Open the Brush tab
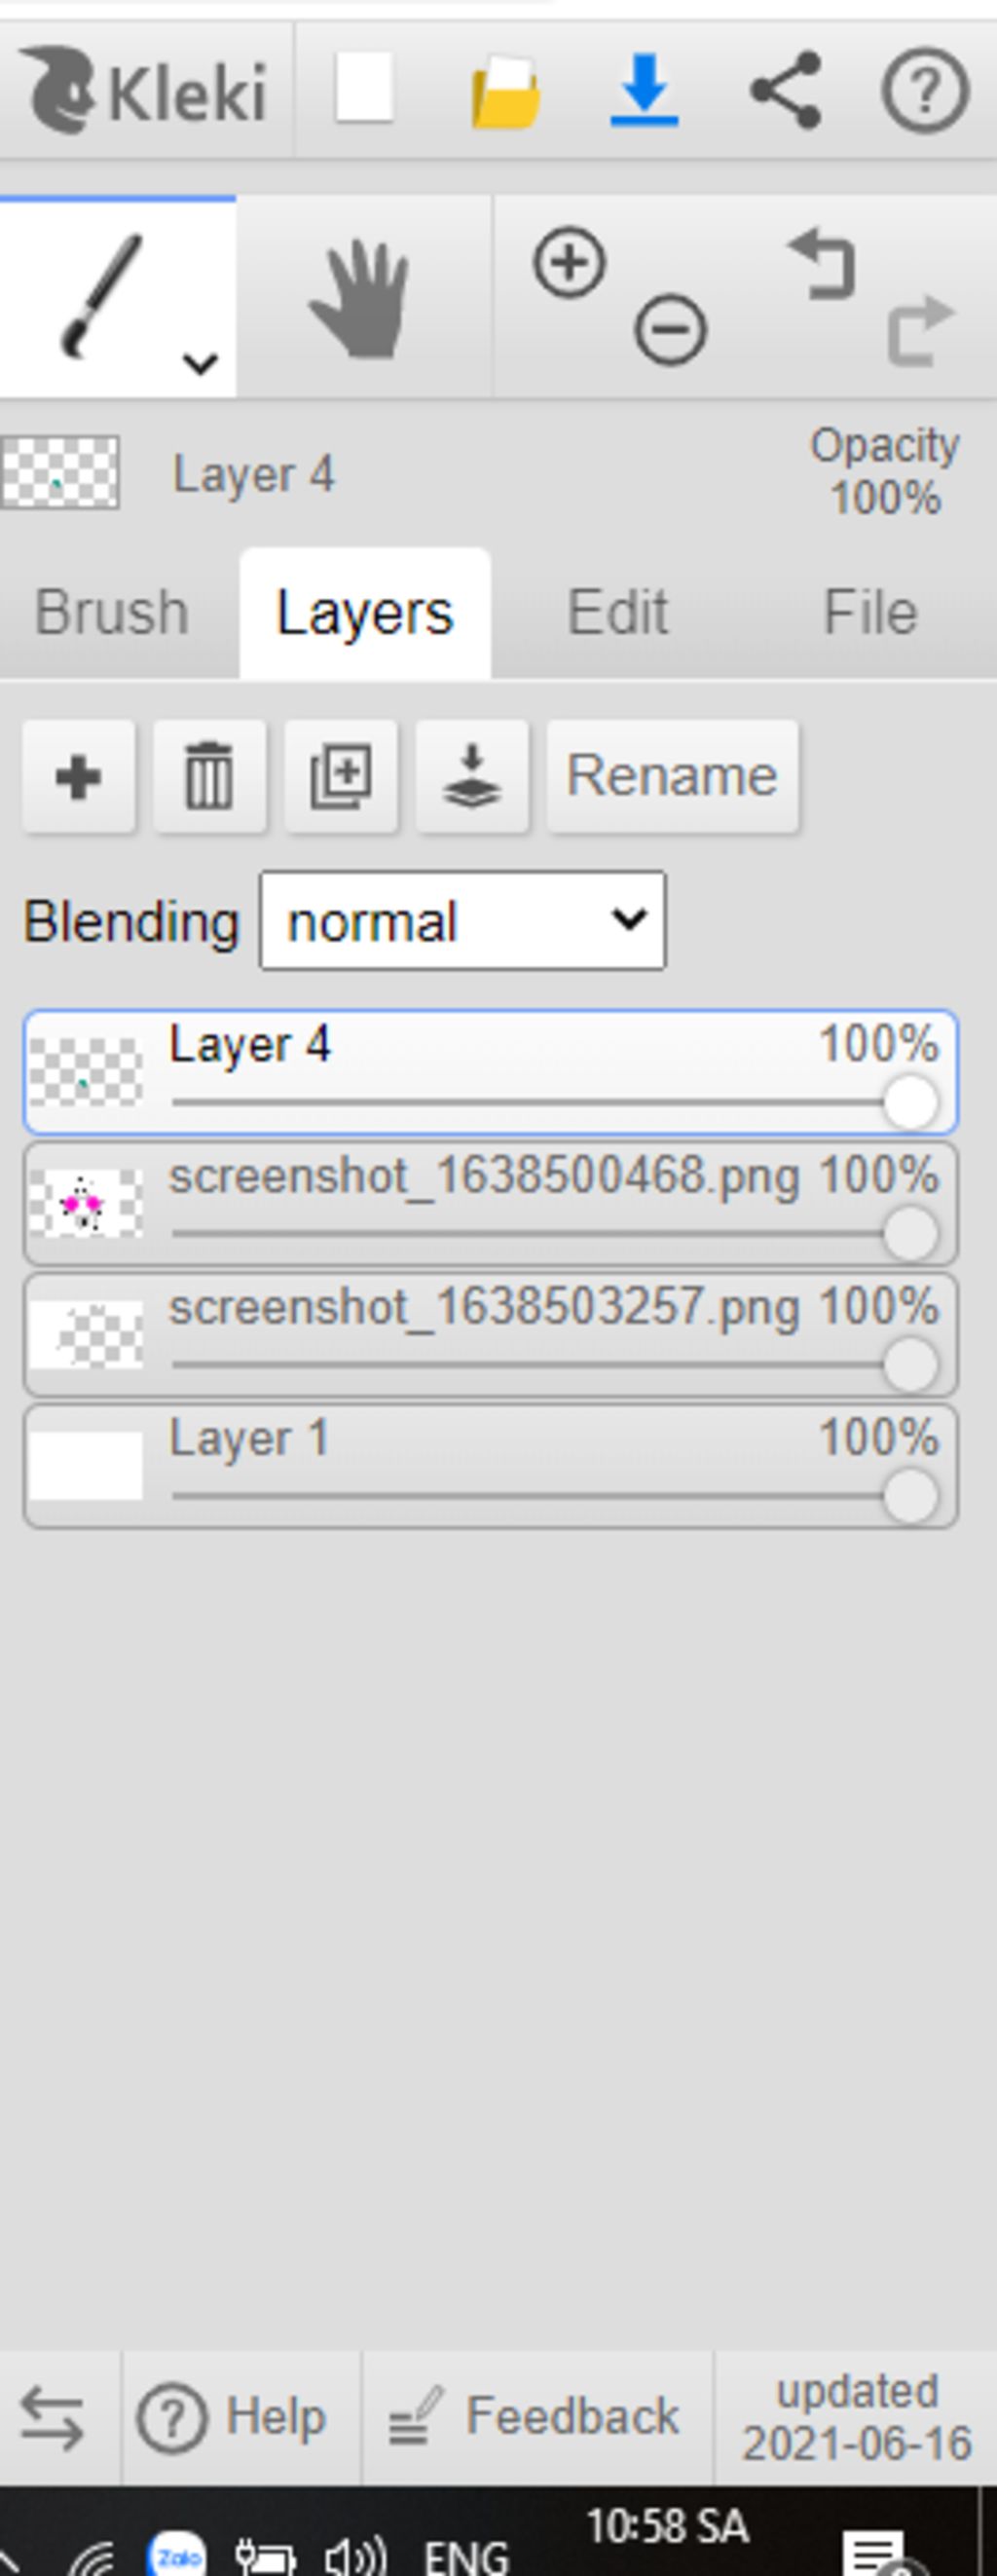 click(x=111, y=612)
